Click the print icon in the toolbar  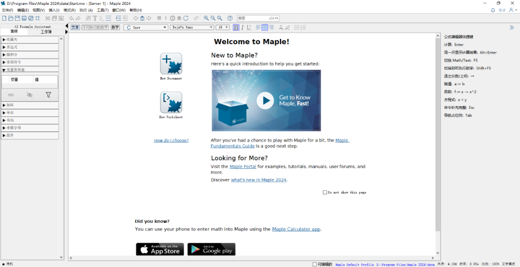[25, 18]
